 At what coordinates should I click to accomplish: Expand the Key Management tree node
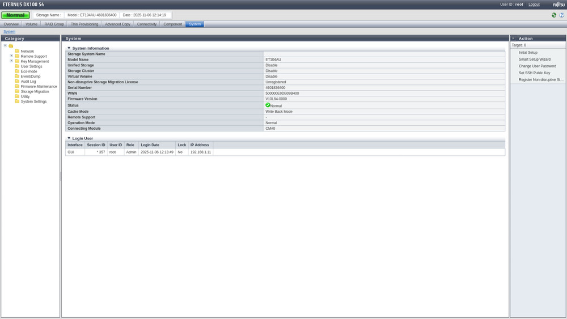tap(11, 61)
